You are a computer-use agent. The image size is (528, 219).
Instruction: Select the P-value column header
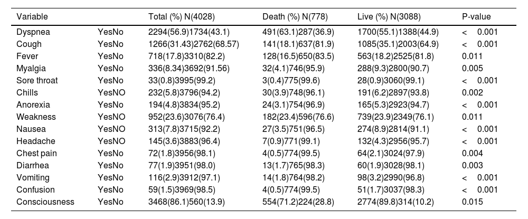[476, 16]
